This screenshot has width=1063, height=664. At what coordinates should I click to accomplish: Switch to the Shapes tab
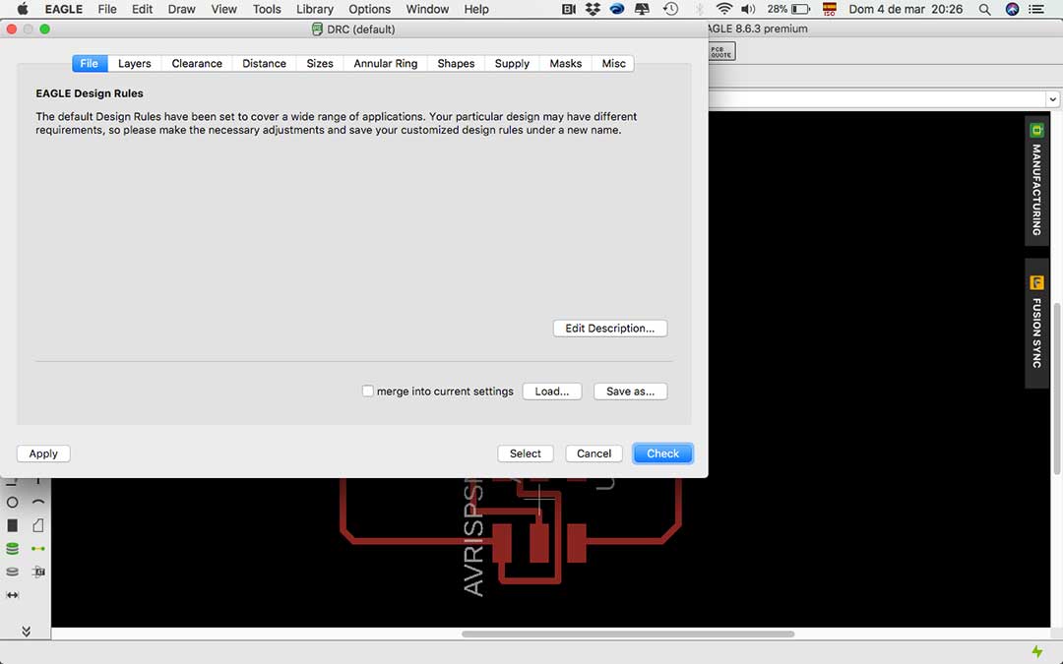pos(456,63)
